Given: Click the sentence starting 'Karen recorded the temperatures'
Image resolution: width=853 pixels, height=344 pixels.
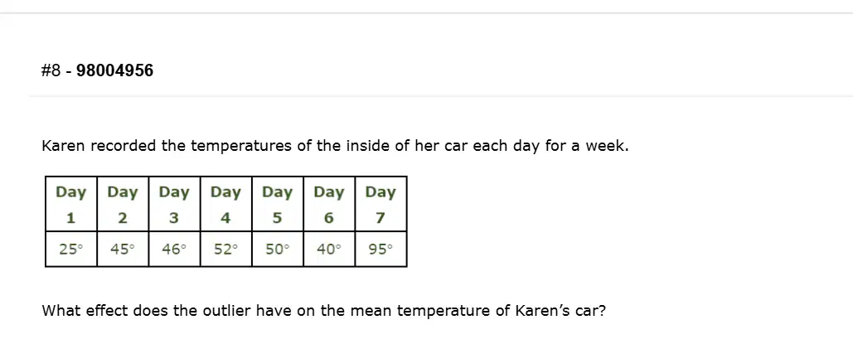Looking at the screenshot, I should click(x=335, y=147).
